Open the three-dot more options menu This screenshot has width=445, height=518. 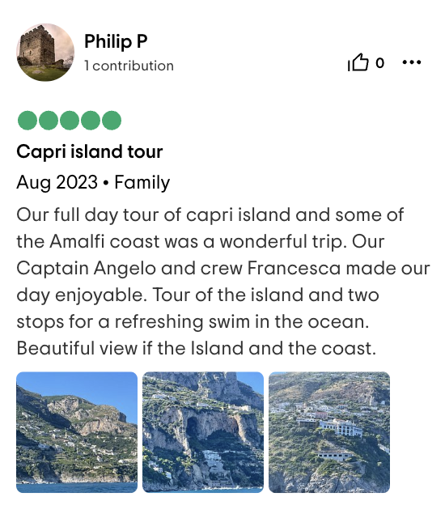(x=412, y=62)
